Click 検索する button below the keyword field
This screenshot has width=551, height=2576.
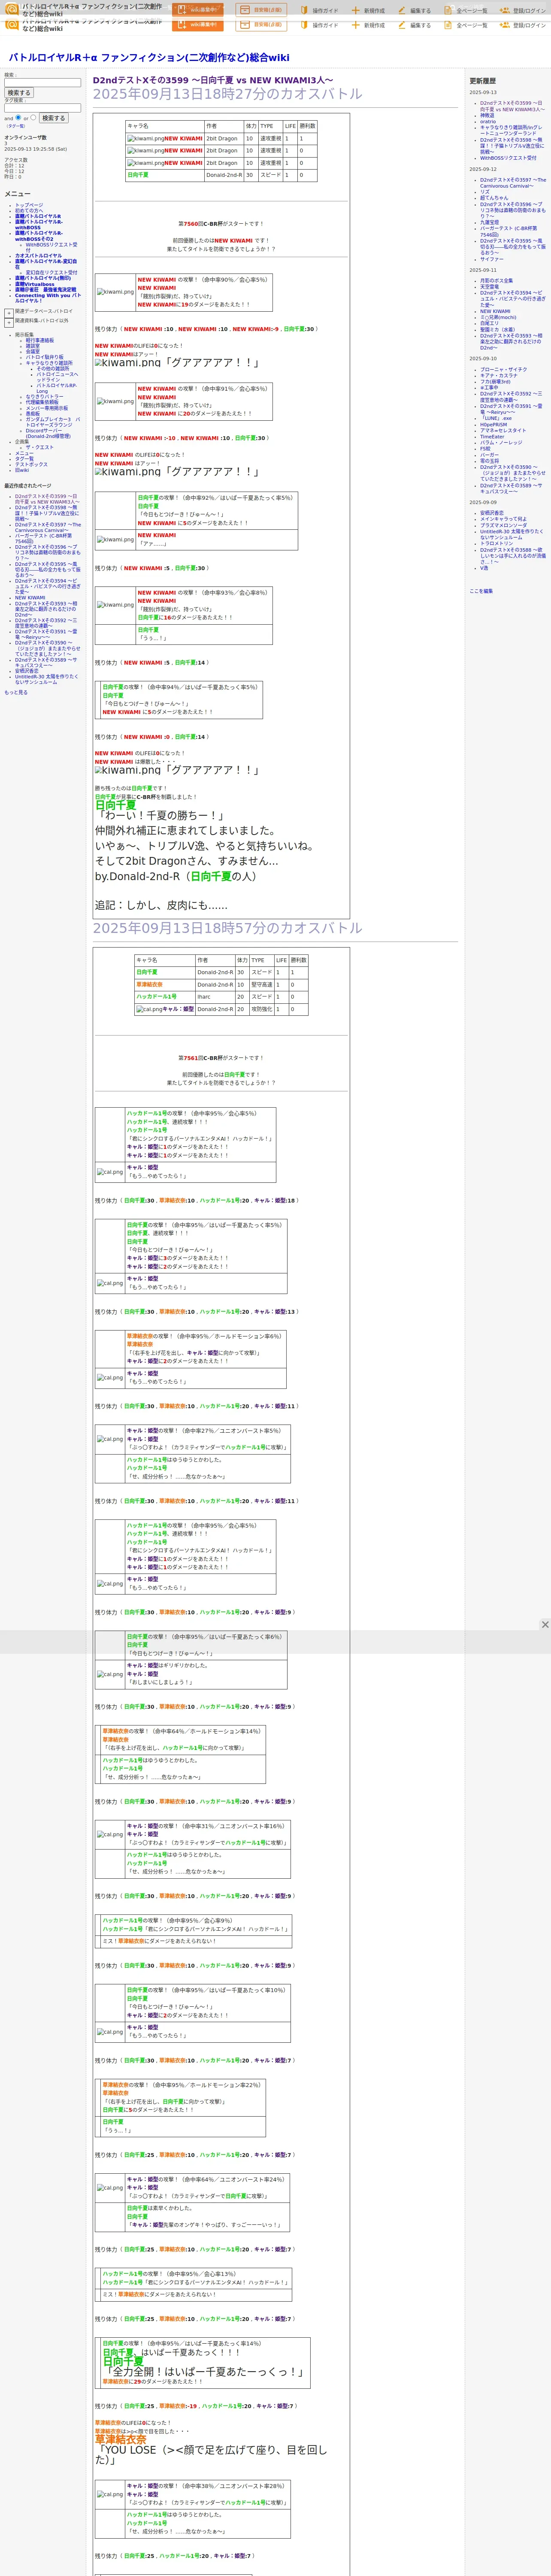[19, 93]
